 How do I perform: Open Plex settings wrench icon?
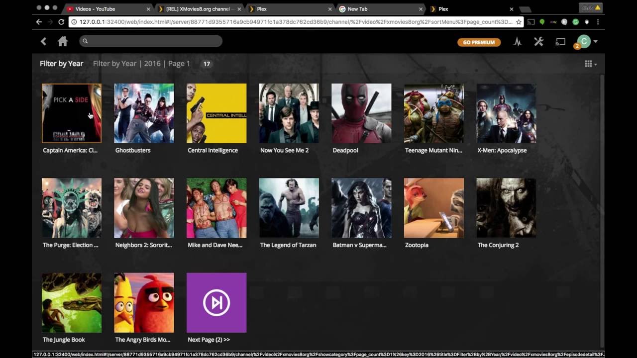pyautogui.click(x=538, y=42)
